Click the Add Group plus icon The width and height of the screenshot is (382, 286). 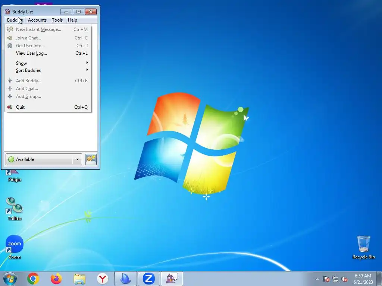pyautogui.click(x=10, y=96)
